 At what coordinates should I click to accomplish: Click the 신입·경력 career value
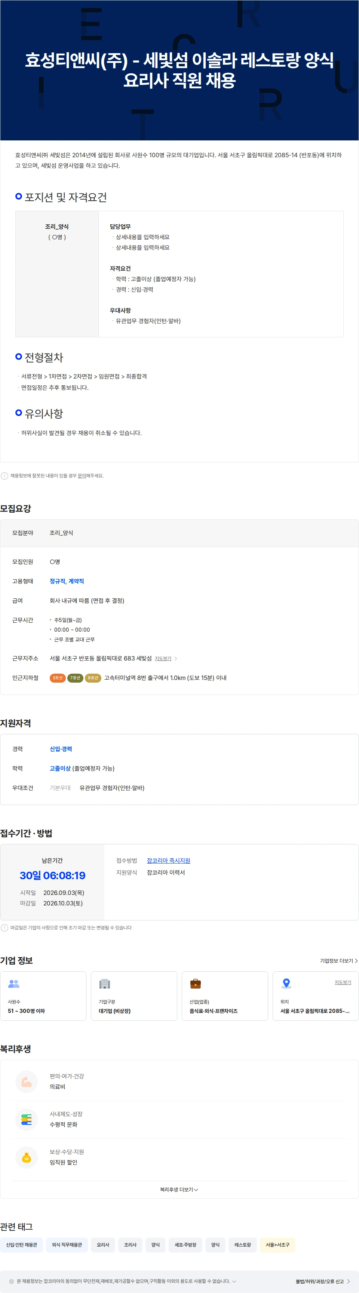(61, 749)
